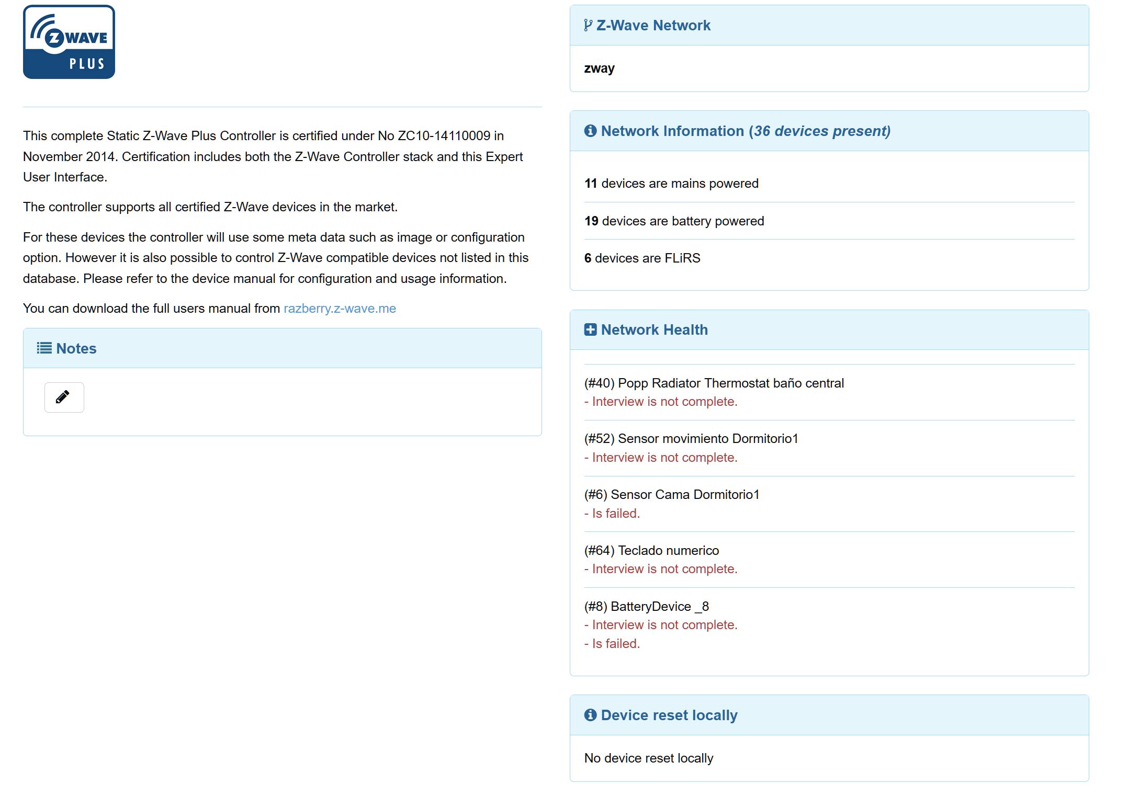
Task: Click the Network Health plus icon
Action: click(x=590, y=329)
